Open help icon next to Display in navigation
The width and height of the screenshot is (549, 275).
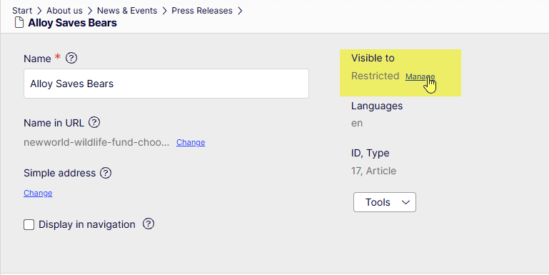(148, 224)
